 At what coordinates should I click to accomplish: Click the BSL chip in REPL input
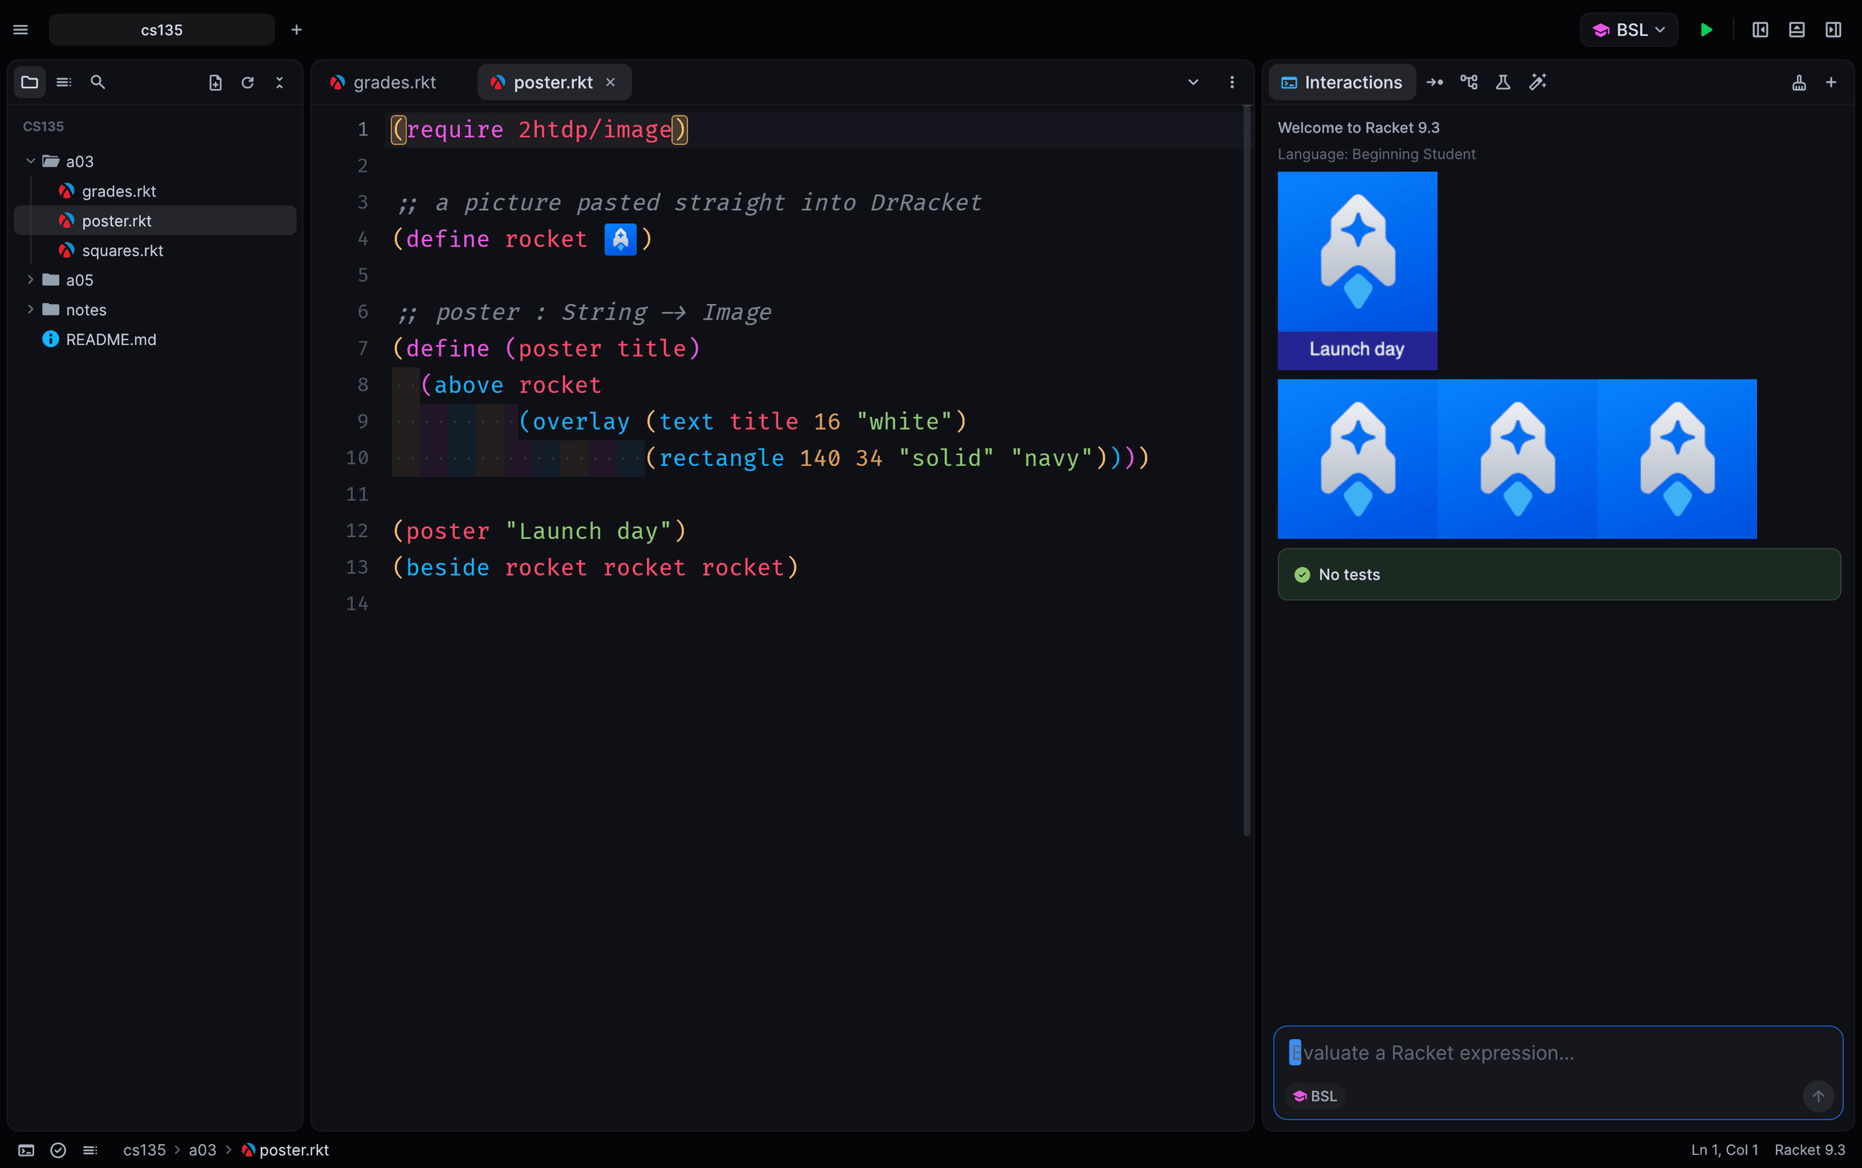click(x=1315, y=1096)
